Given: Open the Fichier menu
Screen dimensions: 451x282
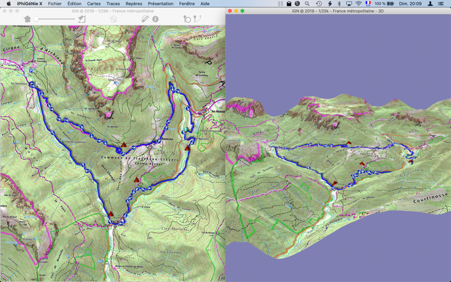Looking at the screenshot, I should click(x=55, y=4).
